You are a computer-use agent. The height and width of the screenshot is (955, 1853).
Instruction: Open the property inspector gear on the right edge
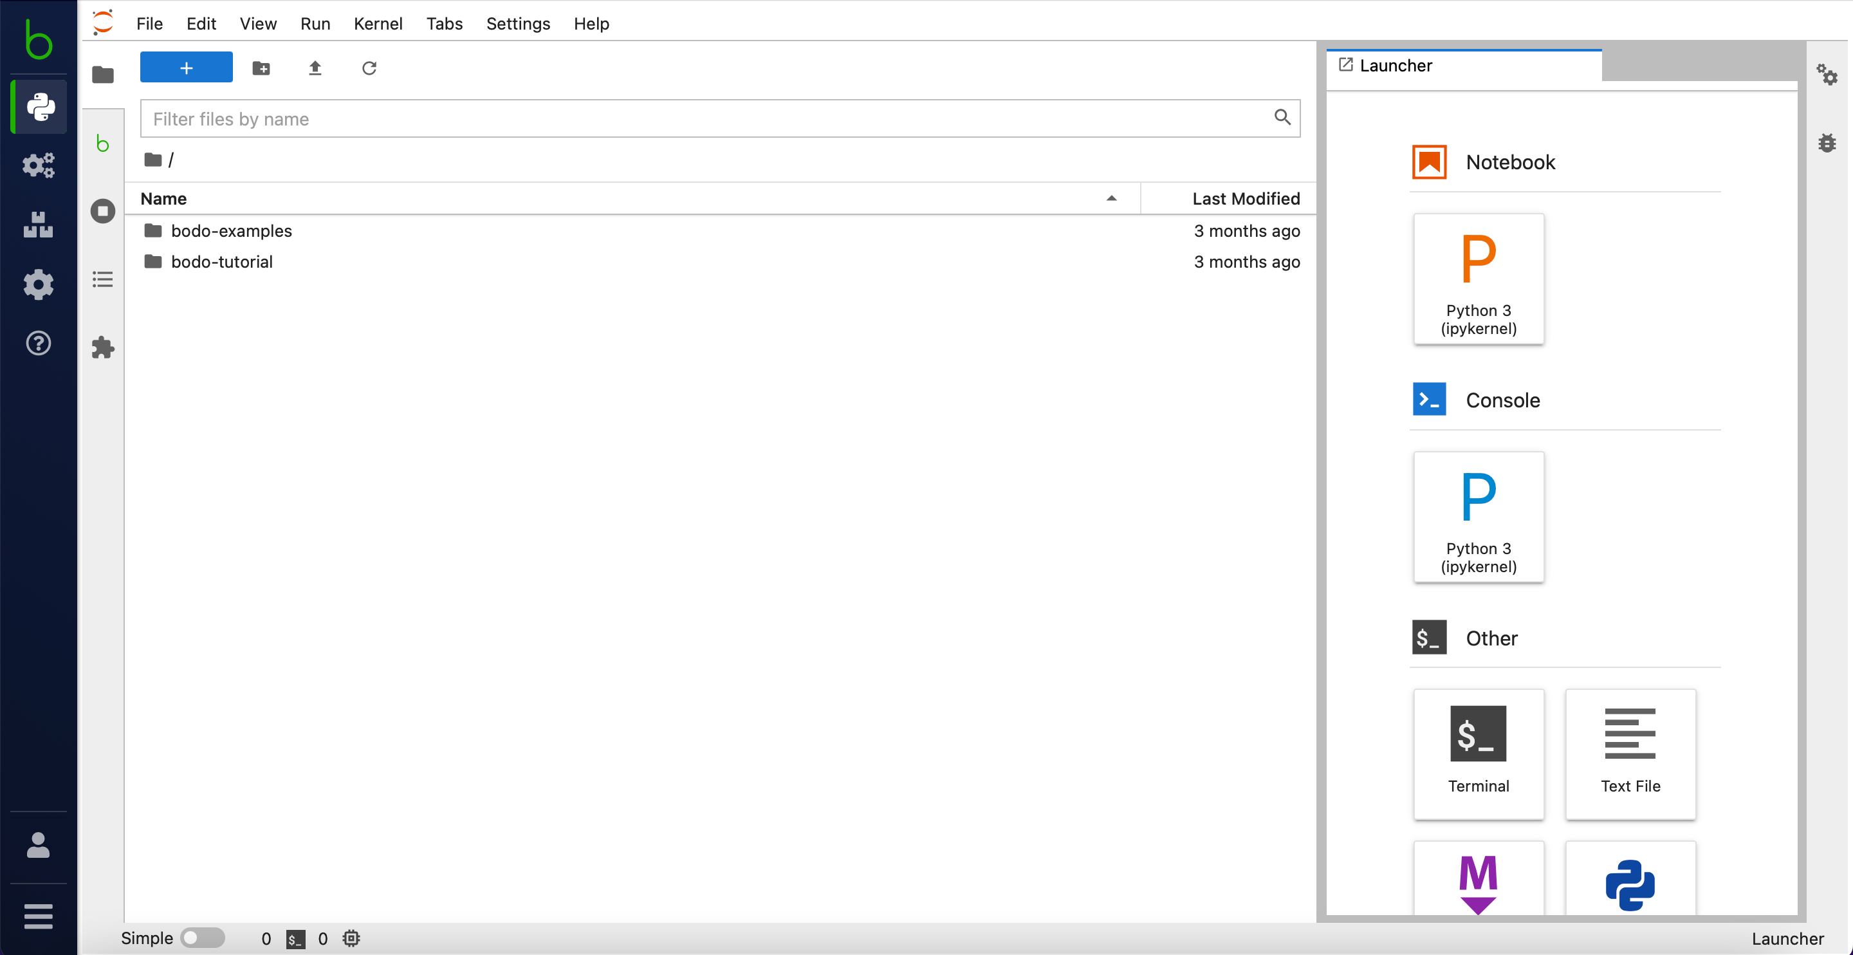coord(1828,75)
